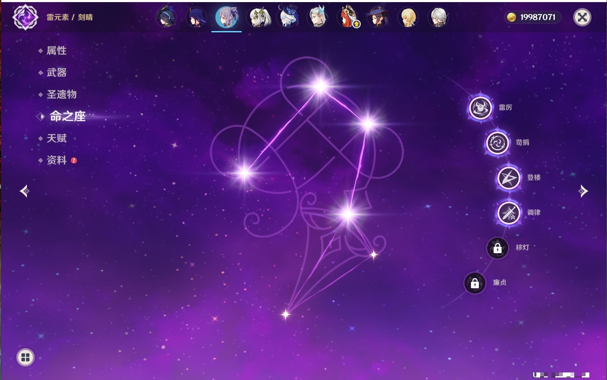Open the 登楼 constellation node icon
The image size is (607, 380).
point(509,178)
